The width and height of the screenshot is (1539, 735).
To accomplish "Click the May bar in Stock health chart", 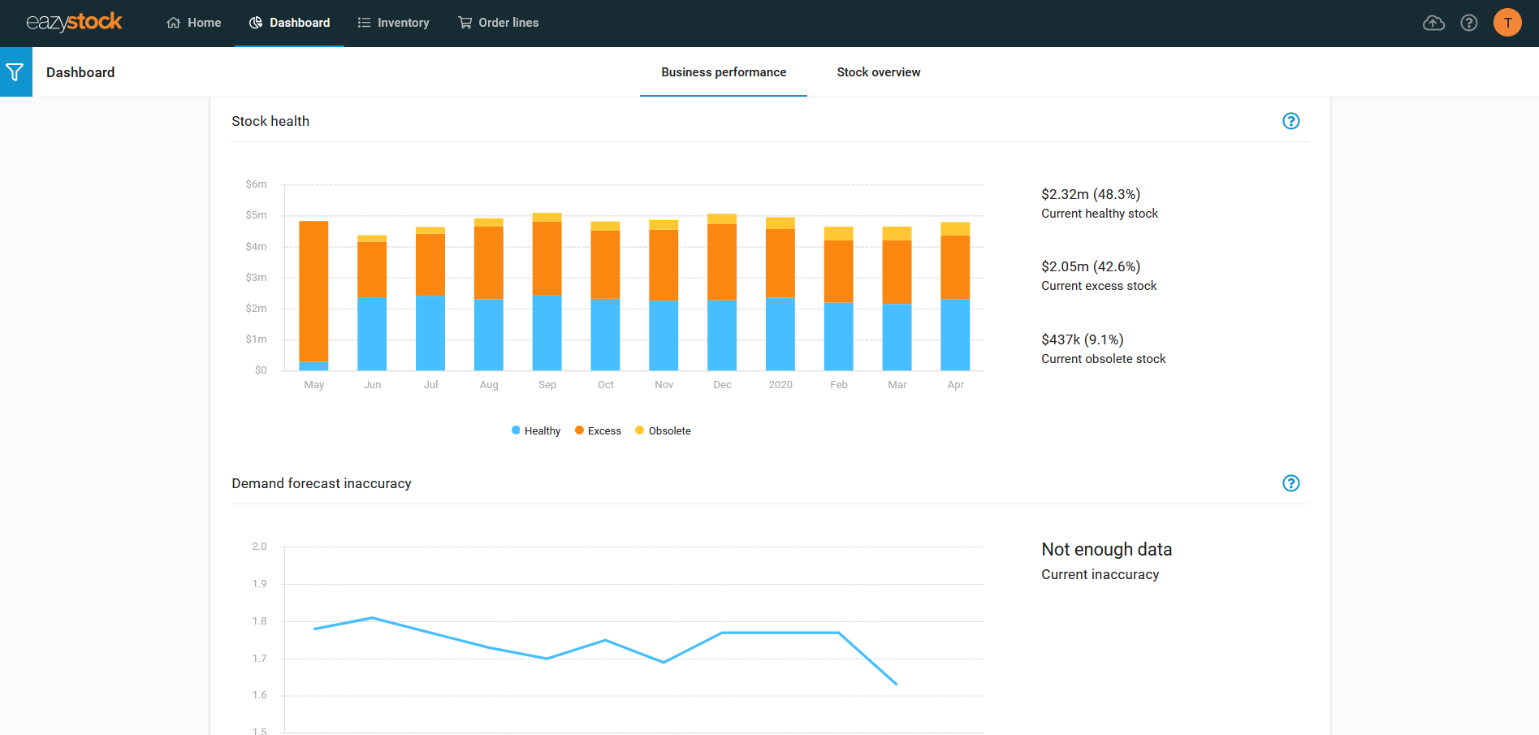I will [x=313, y=292].
